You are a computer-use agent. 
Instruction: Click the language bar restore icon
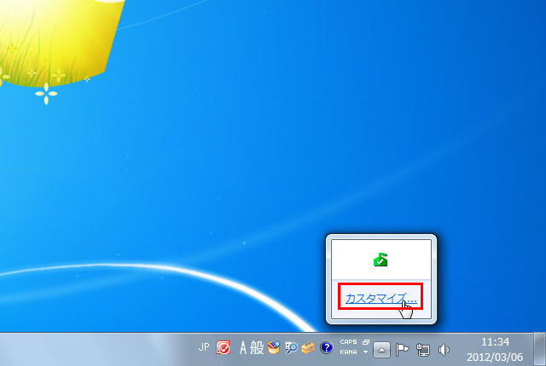(365, 342)
